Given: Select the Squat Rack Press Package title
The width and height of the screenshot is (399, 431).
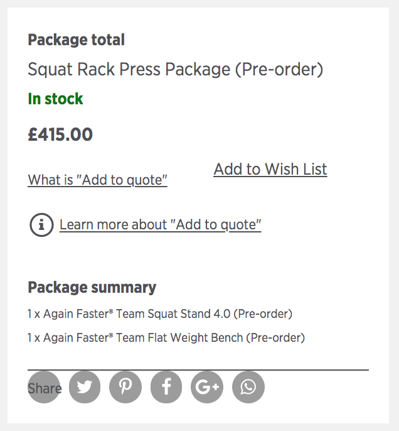Looking at the screenshot, I should pyautogui.click(x=176, y=69).
